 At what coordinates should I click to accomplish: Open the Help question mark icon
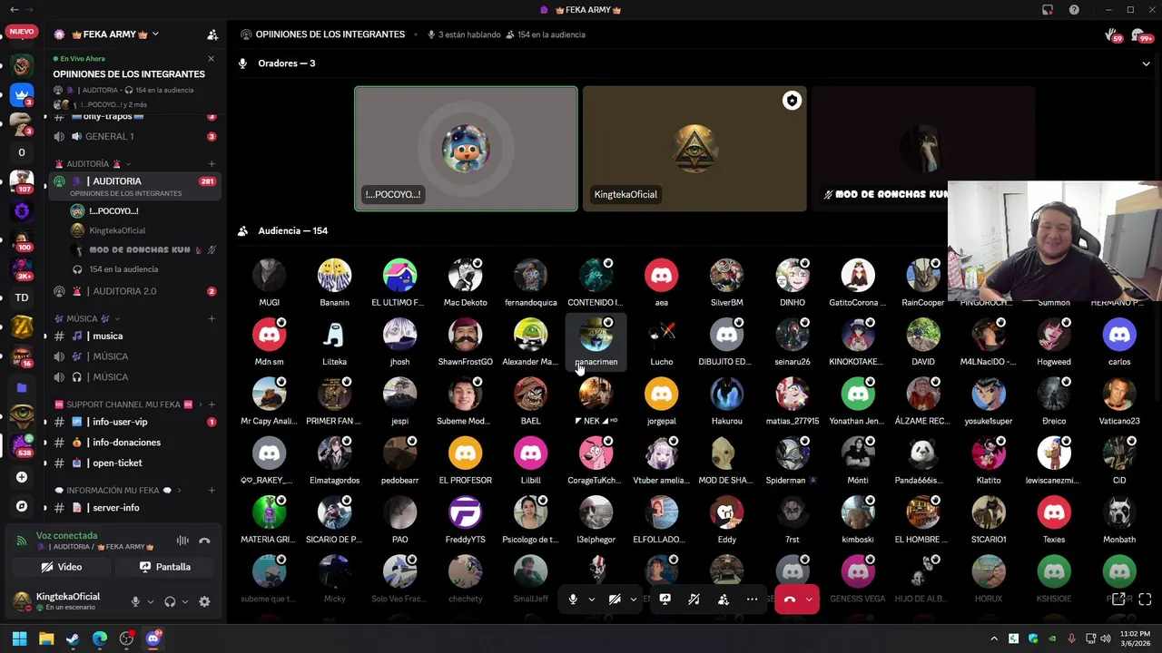pyautogui.click(x=1074, y=10)
